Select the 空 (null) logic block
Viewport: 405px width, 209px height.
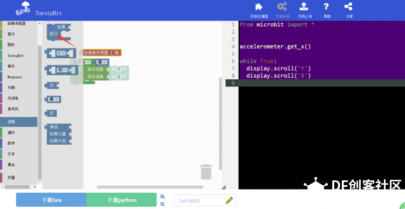click(x=51, y=113)
